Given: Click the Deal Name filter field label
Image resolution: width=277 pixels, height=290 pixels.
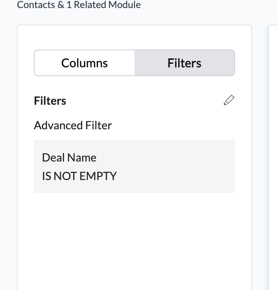Looking at the screenshot, I should [69, 157].
